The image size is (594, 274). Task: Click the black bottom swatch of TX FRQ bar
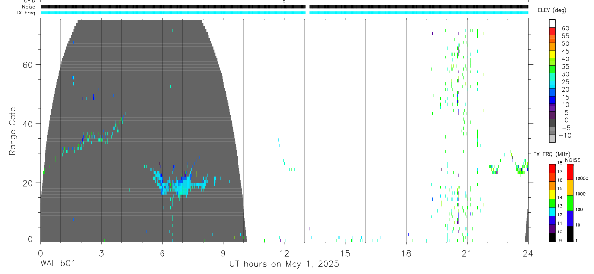[x=552, y=237]
